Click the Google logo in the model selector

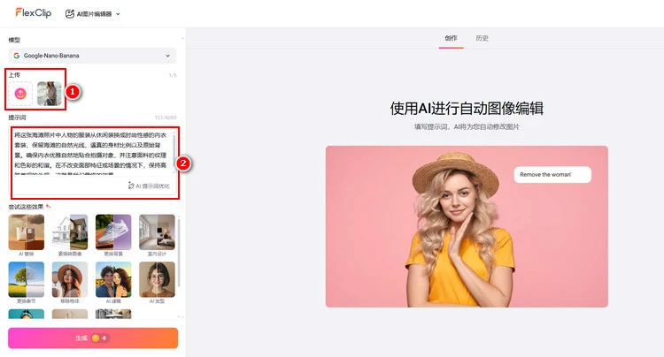[17, 56]
